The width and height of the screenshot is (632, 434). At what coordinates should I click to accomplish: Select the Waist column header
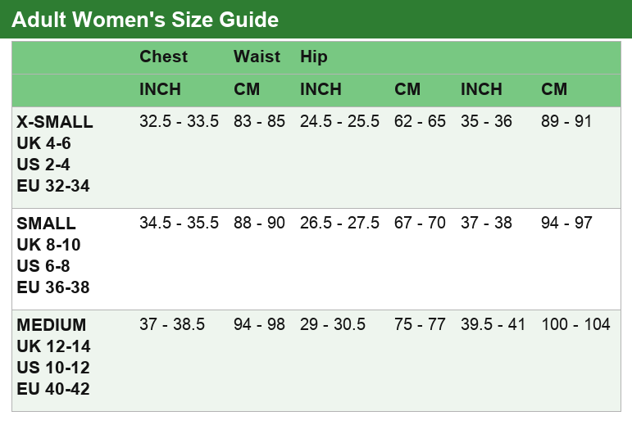point(257,57)
